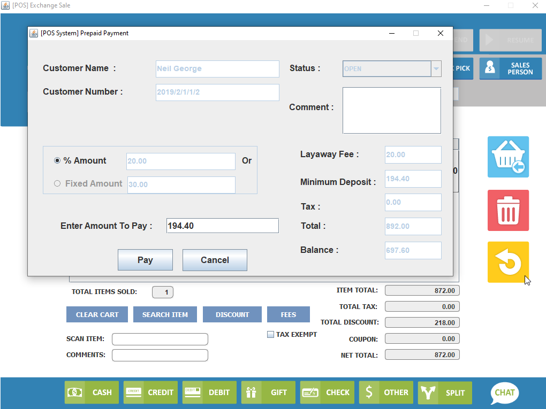This screenshot has height=409, width=546.
Task: Click the % Amount value field
Action: 181,161
